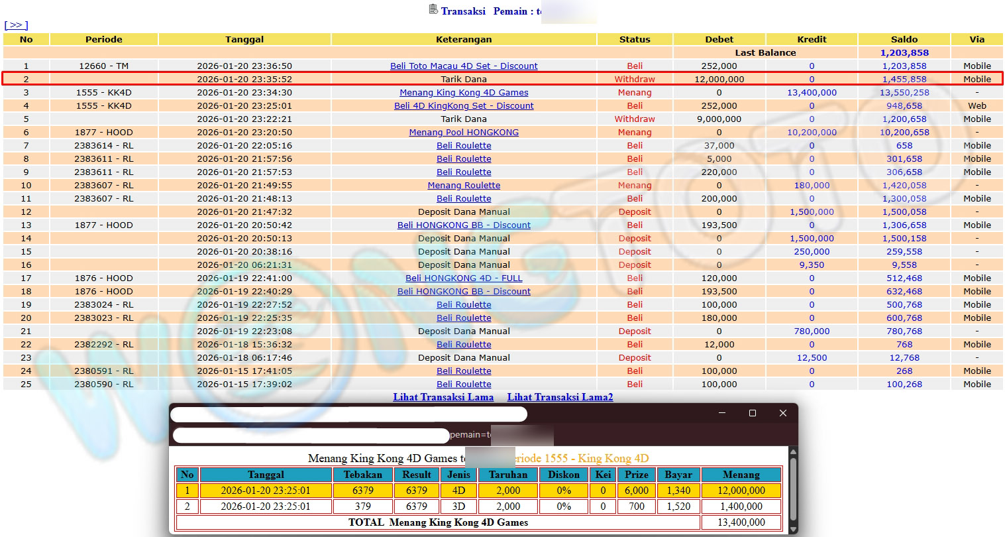Open the Menang Roulette transaction link
Viewport: 1005px width, 537px height.
pyautogui.click(x=464, y=186)
